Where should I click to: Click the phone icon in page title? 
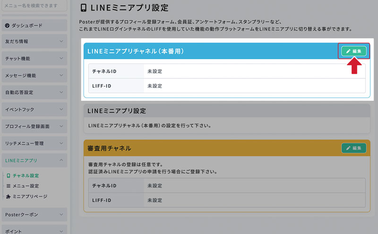click(x=84, y=8)
